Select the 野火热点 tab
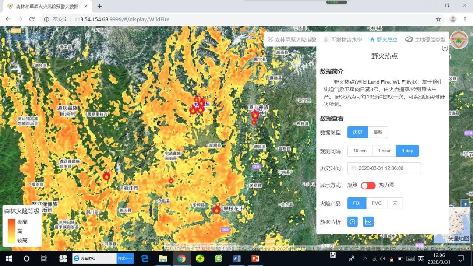 [384, 39]
